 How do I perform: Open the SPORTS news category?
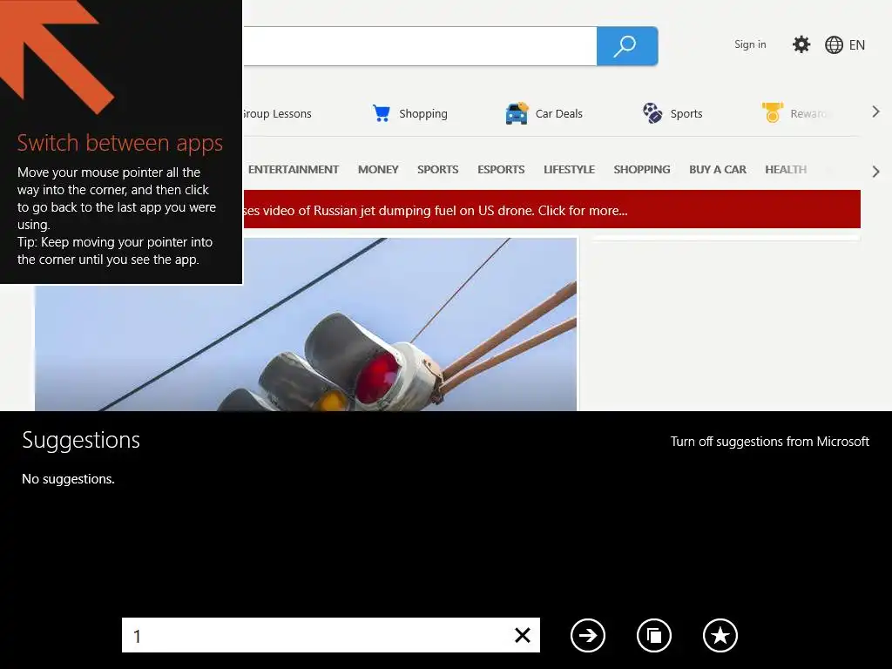tap(437, 170)
